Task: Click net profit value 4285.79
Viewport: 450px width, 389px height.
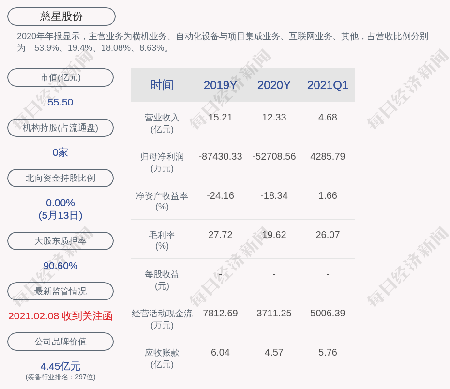Action: click(328, 156)
